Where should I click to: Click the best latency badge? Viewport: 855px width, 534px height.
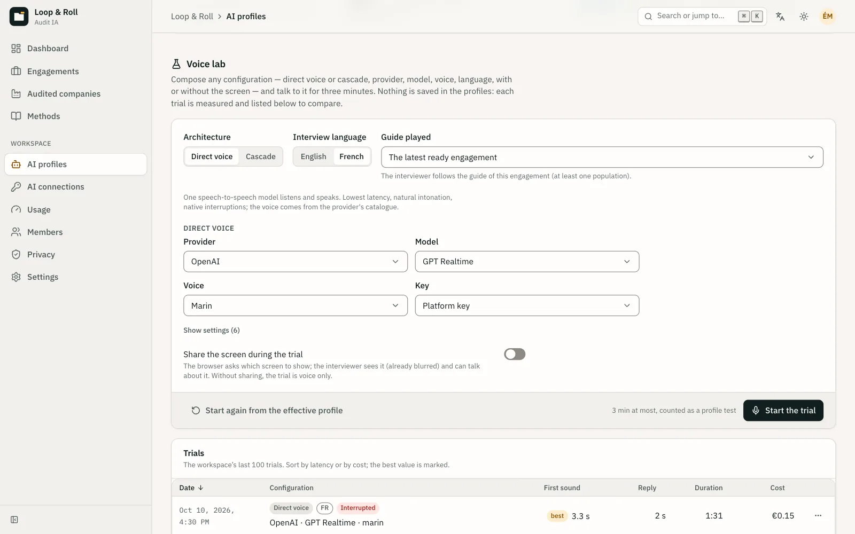(557, 516)
